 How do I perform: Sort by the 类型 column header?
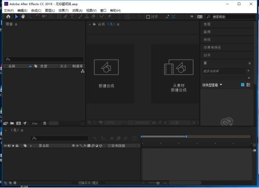tap(44, 66)
